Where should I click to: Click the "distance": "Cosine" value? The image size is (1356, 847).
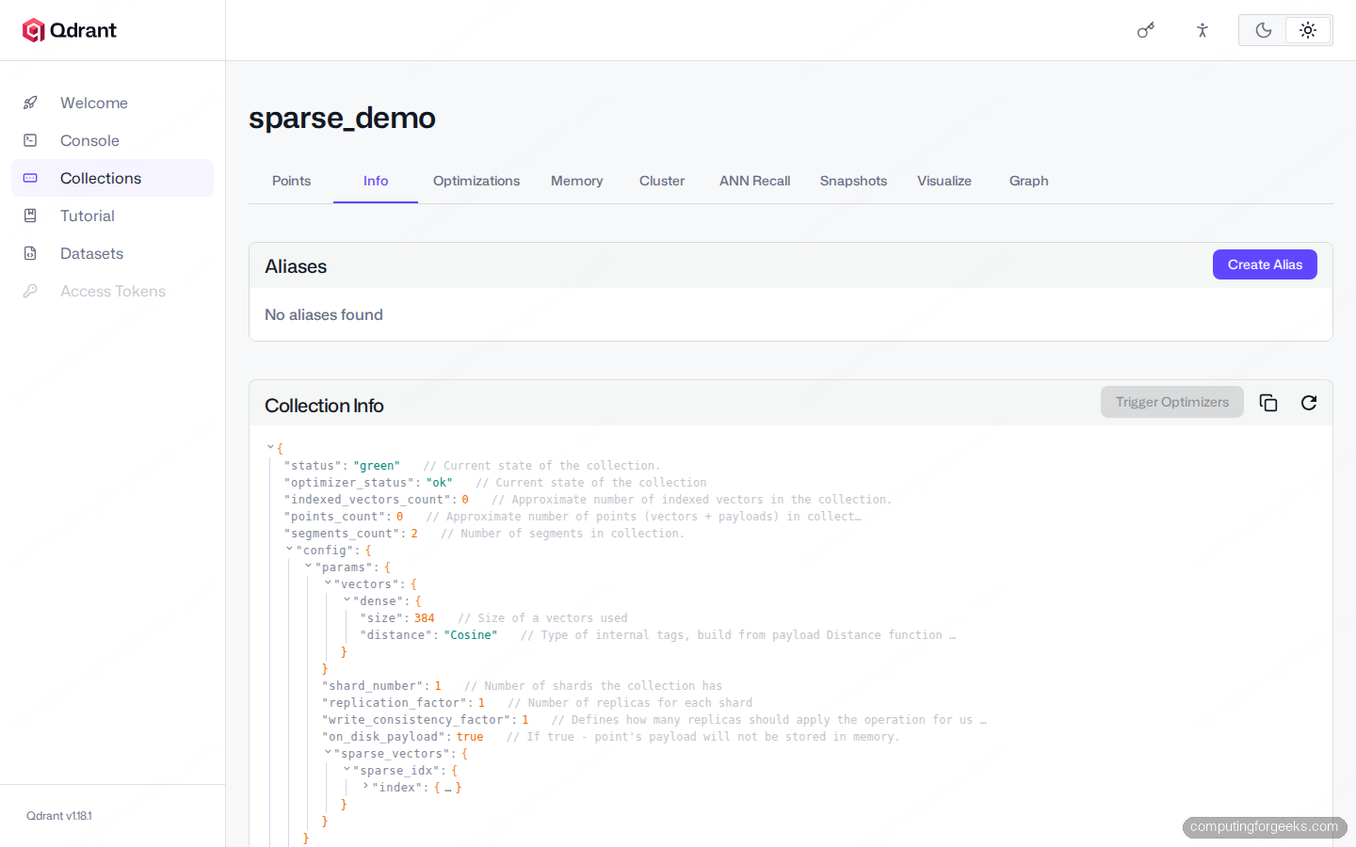[x=471, y=635]
